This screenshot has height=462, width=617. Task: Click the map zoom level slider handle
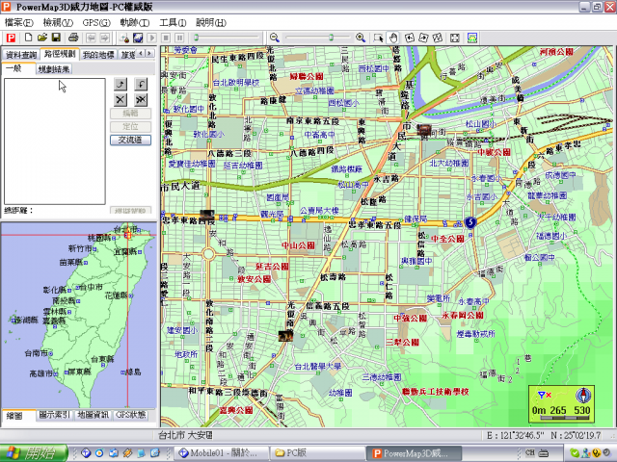pyautogui.click(x=331, y=38)
